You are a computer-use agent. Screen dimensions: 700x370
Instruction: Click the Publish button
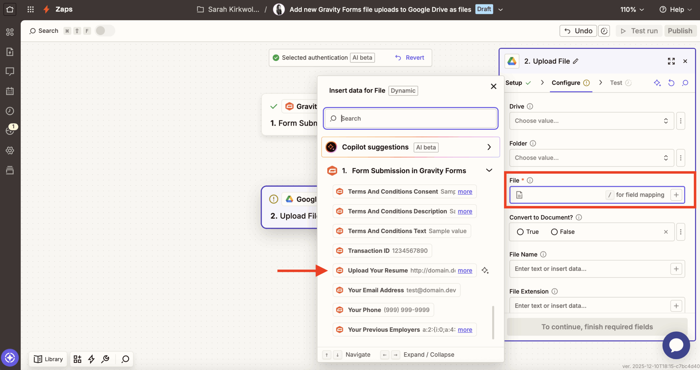pyautogui.click(x=680, y=31)
